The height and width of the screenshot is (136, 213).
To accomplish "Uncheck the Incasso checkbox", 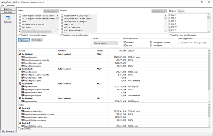I will (125, 45).
